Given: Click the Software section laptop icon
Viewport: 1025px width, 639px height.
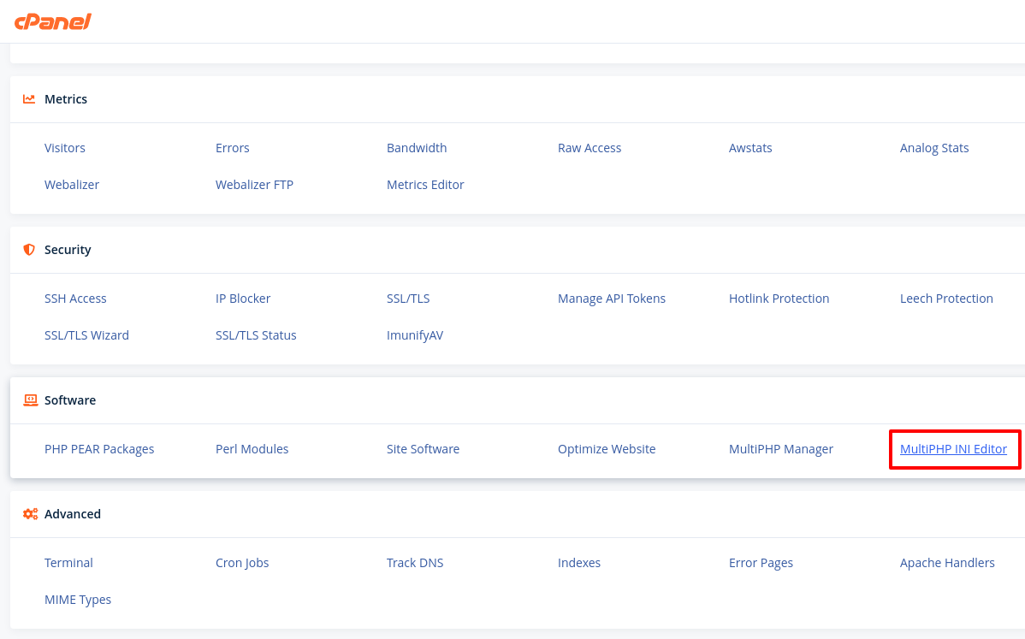Looking at the screenshot, I should point(30,400).
